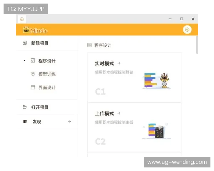This screenshot has width=214, height=171.
Task: Expand 发现 with its arrow
Action: [70, 121]
